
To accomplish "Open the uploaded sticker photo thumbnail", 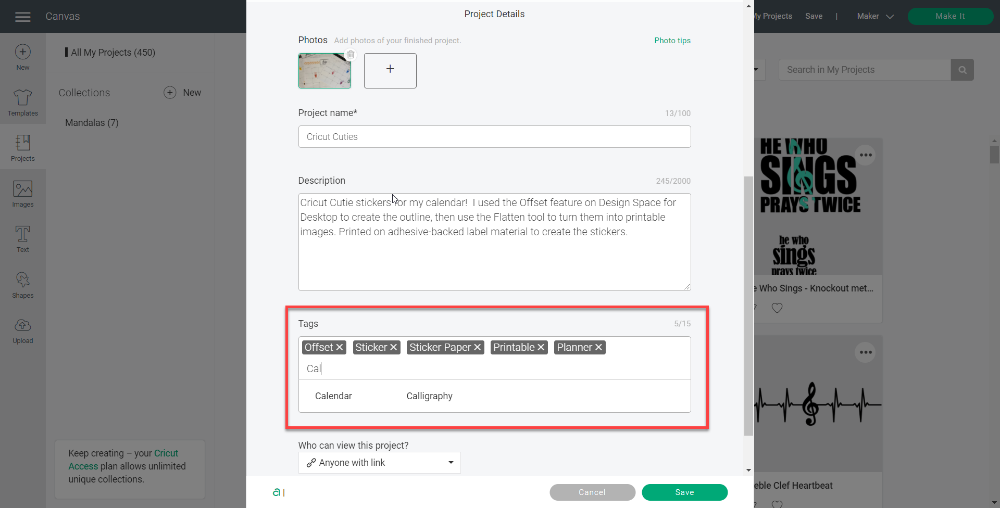I will point(324,71).
